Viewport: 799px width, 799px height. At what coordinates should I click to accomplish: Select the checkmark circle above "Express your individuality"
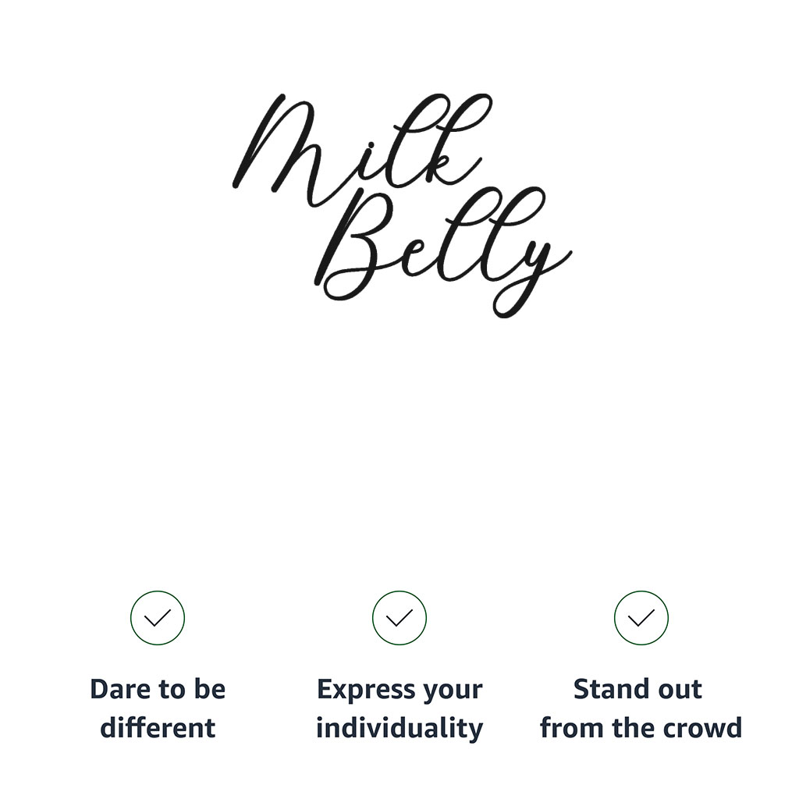coord(399,618)
